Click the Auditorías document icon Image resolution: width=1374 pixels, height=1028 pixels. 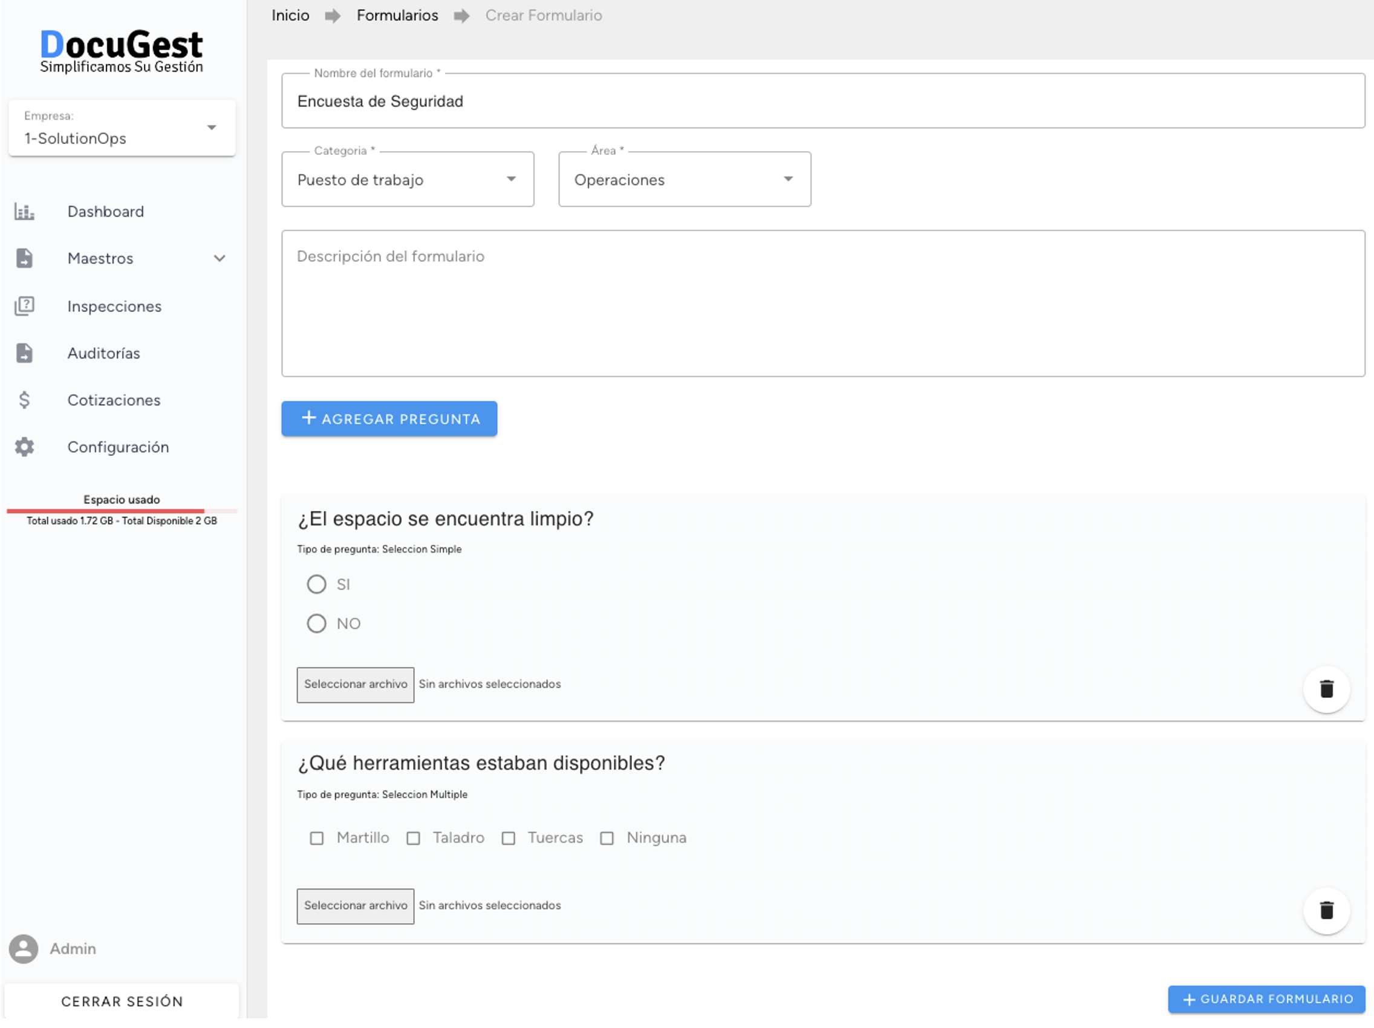pos(24,353)
